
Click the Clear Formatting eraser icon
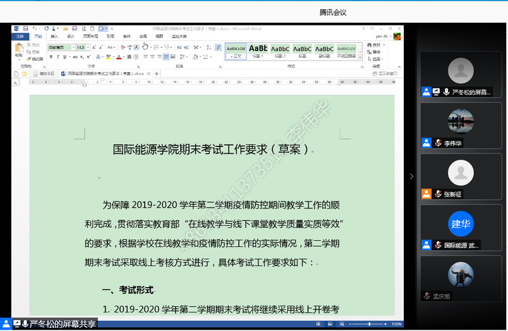point(123,47)
